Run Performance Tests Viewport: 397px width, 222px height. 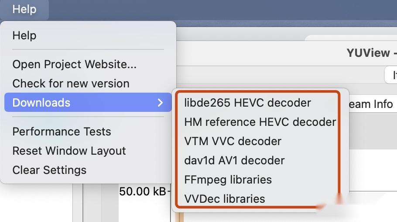[62, 132]
